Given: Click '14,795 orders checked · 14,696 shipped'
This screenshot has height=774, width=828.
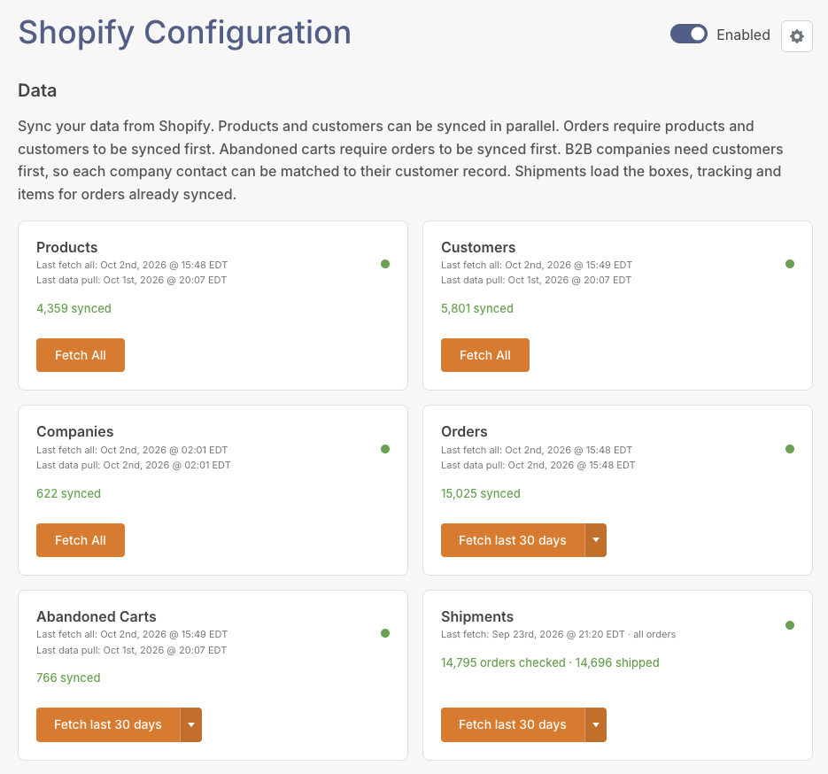Looking at the screenshot, I should (550, 662).
